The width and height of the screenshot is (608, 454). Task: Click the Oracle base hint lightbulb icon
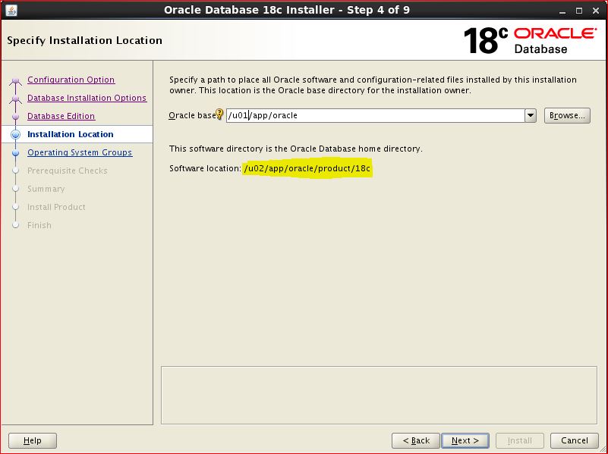click(x=220, y=115)
